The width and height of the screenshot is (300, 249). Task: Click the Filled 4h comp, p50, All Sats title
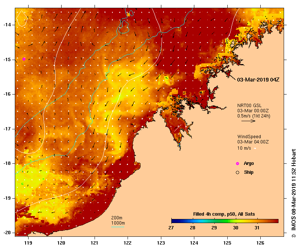(224, 214)
